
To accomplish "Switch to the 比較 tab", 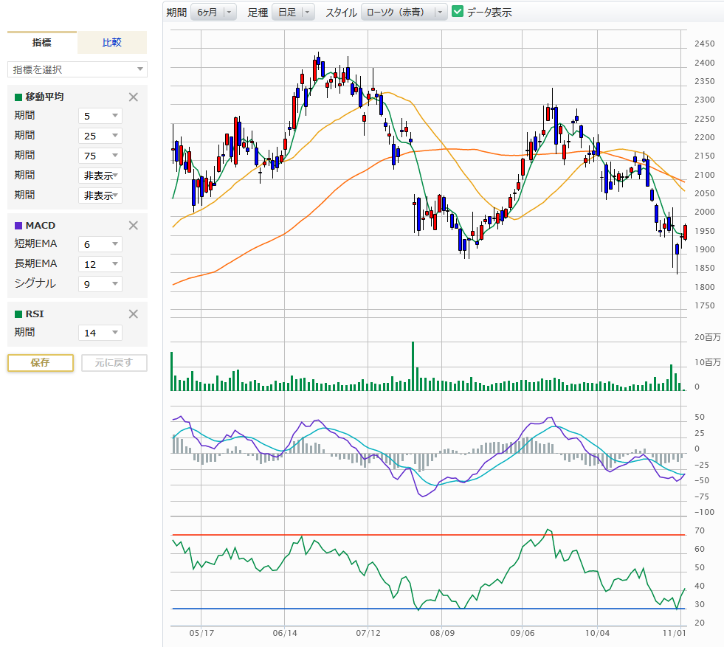I will coord(112,43).
